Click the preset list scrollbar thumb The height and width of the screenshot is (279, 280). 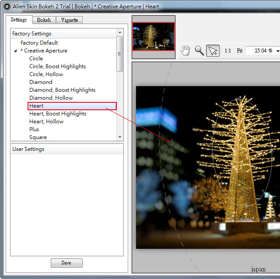point(119,54)
